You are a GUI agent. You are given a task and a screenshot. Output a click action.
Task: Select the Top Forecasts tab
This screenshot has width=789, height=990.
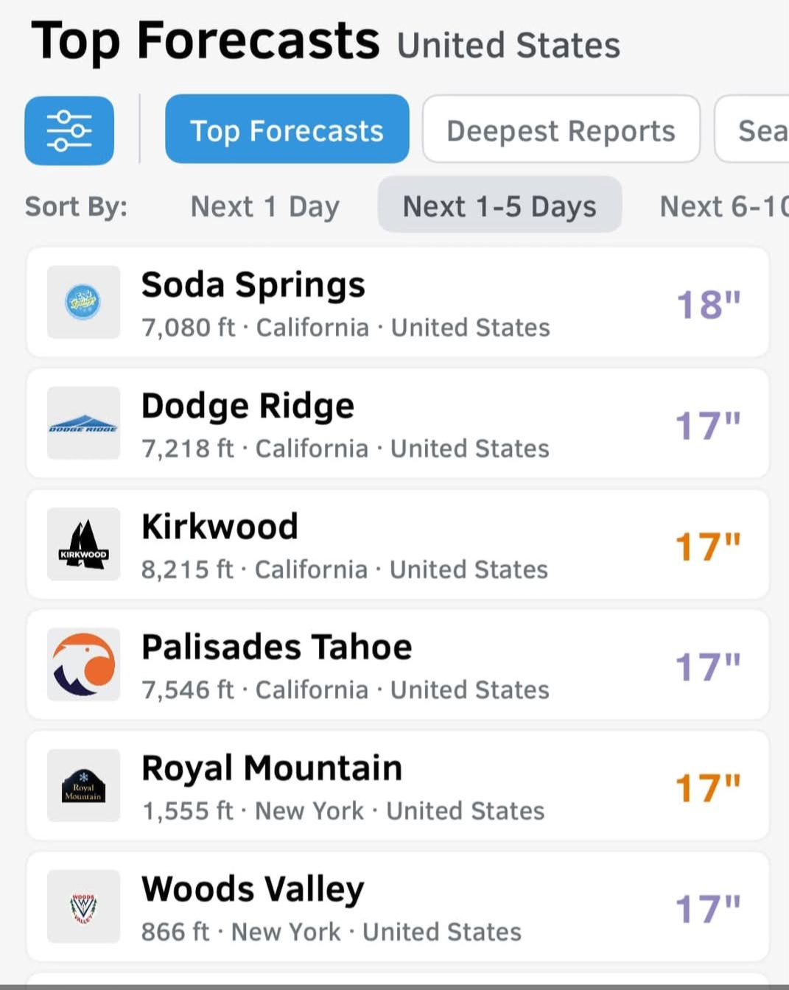287,130
